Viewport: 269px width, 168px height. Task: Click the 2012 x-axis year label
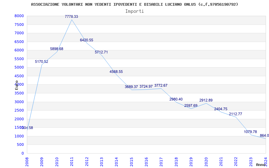click(87, 162)
